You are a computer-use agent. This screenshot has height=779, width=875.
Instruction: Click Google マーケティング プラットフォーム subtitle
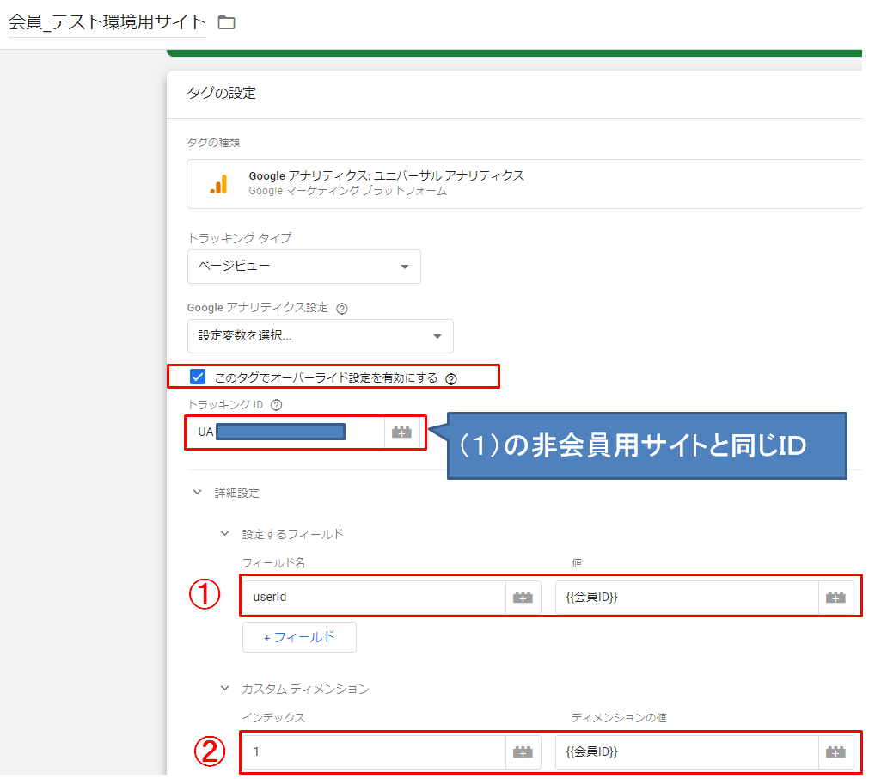pos(347,191)
